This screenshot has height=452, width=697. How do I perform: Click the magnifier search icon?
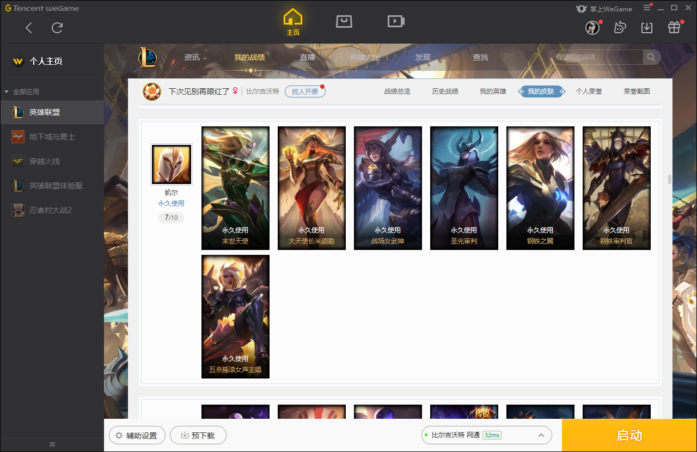(651, 57)
